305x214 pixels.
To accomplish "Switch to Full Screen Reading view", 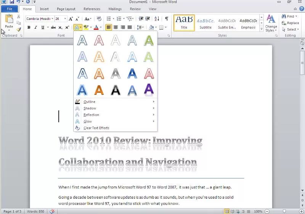I will click(x=233, y=211).
